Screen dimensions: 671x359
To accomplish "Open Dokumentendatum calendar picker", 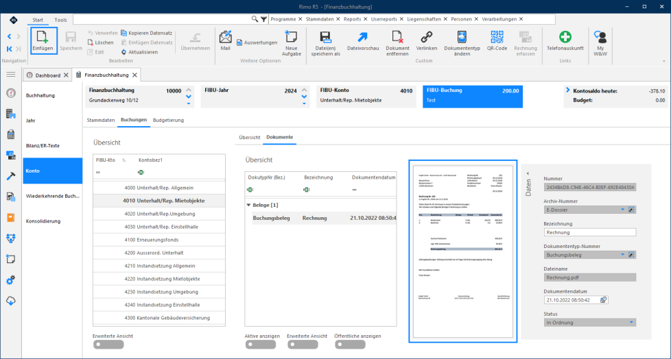I will coord(603,300).
